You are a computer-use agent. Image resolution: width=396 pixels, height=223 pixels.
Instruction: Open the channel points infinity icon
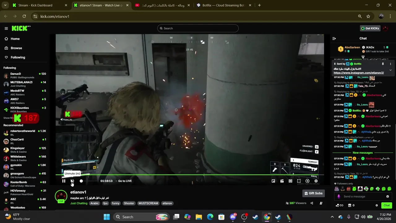340,205
